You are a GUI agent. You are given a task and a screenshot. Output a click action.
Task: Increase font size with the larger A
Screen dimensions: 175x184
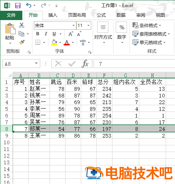71,34
